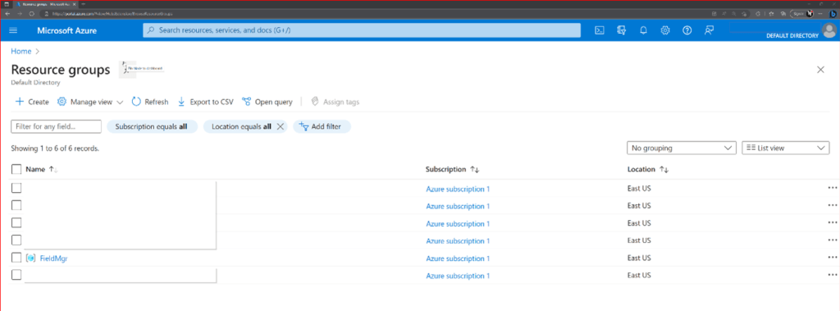The height and width of the screenshot is (311, 840).
Task: Go back with the browser back arrow
Action: [x=7, y=13]
